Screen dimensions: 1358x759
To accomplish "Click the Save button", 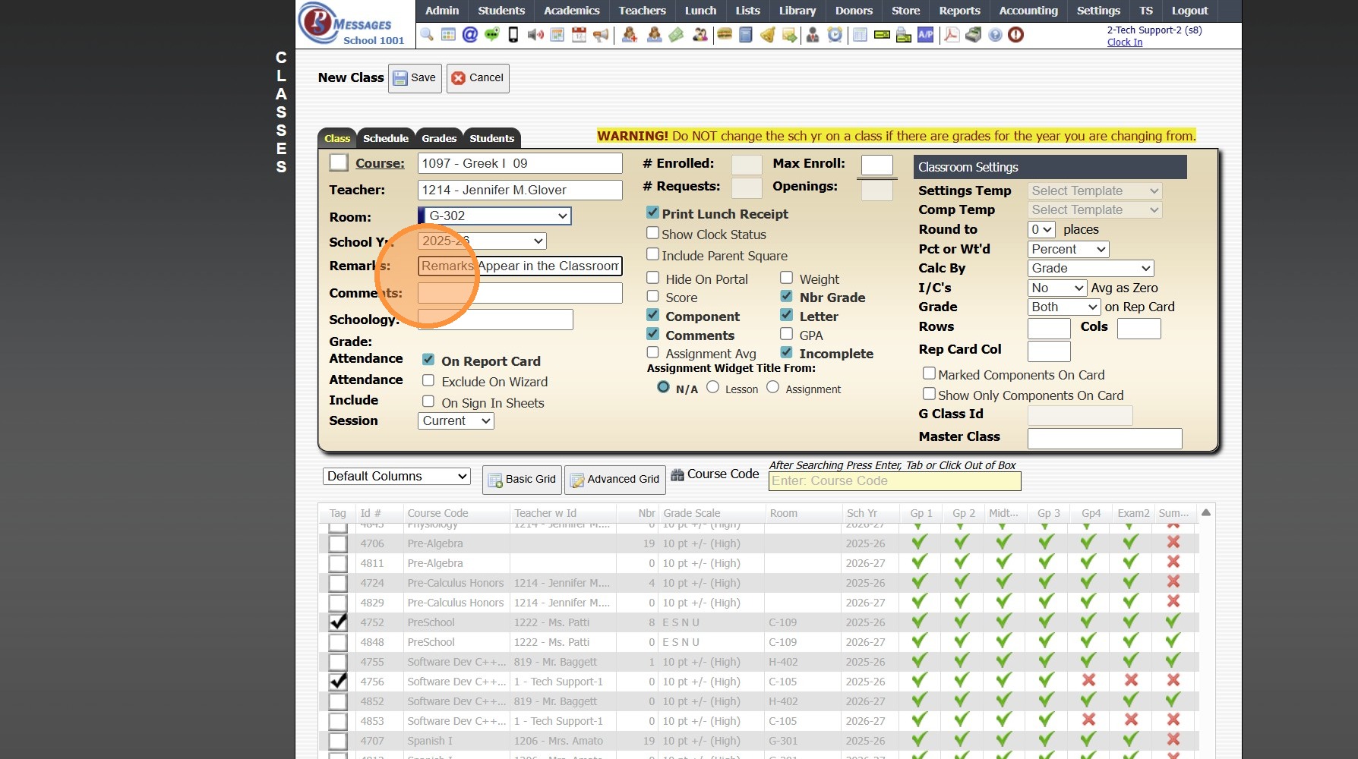I will pyautogui.click(x=415, y=78).
